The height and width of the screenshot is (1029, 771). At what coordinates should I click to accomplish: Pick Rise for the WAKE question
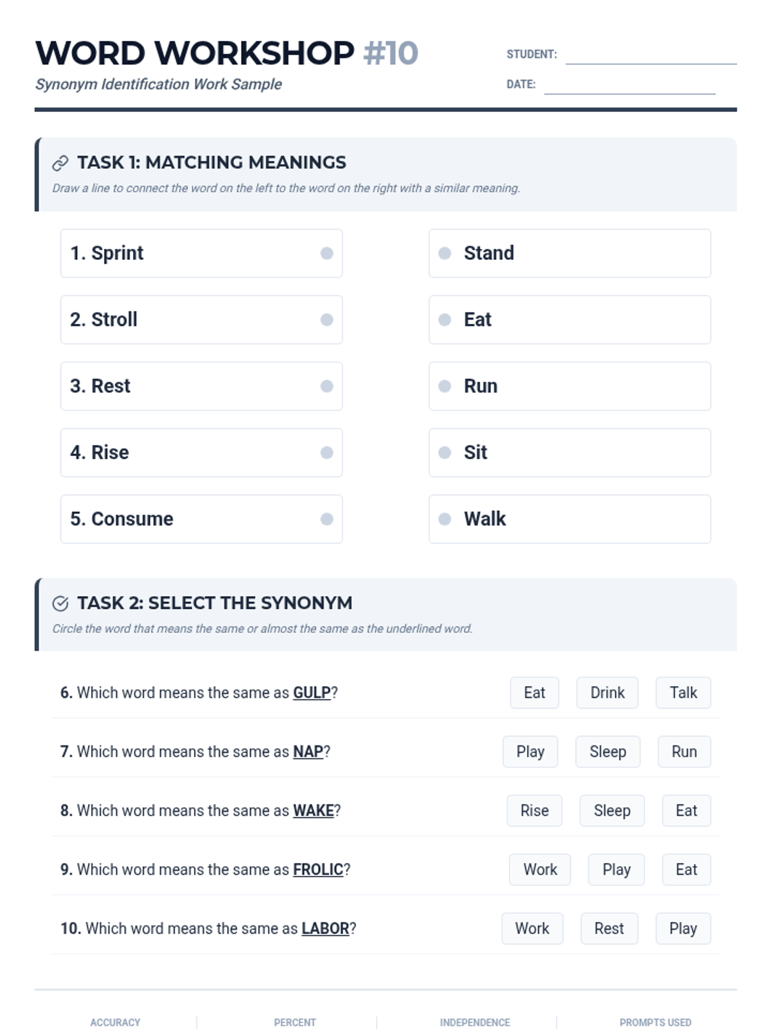click(x=534, y=811)
